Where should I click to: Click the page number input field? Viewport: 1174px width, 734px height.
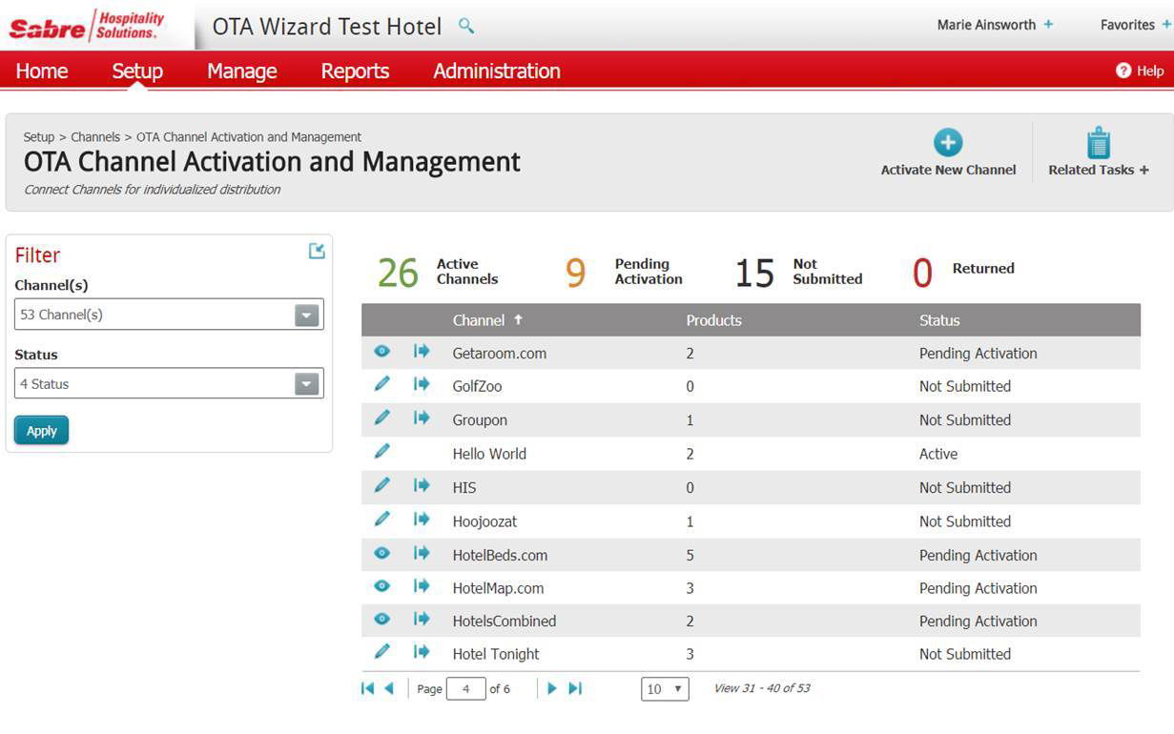[x=465, y=689]
